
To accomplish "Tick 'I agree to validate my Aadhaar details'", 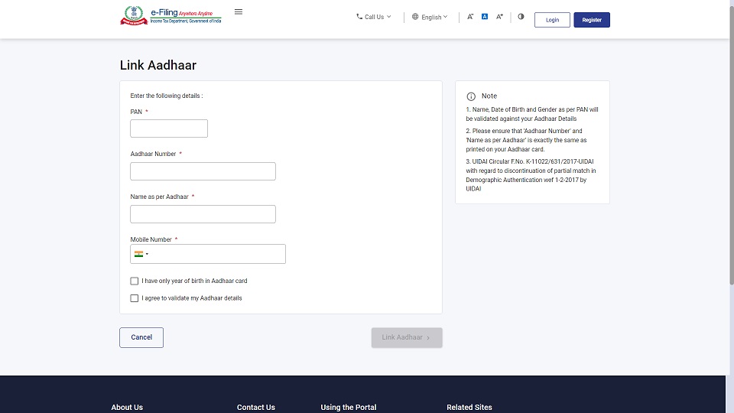I will [135, 298].
